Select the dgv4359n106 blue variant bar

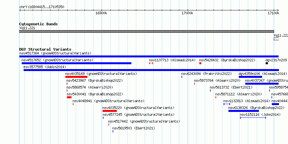[250, 77]
